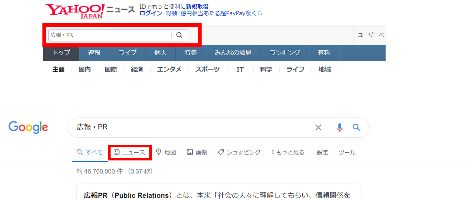The height and width of the screenshot is (200, 466).
Task: Open Google 設定 menu
Action: (x=322, y=152)
